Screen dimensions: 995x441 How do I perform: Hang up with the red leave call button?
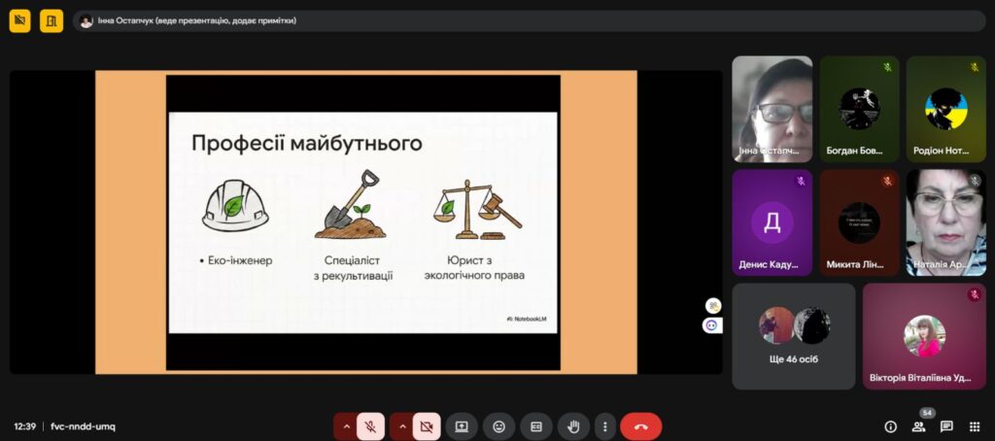pos(640,426)
